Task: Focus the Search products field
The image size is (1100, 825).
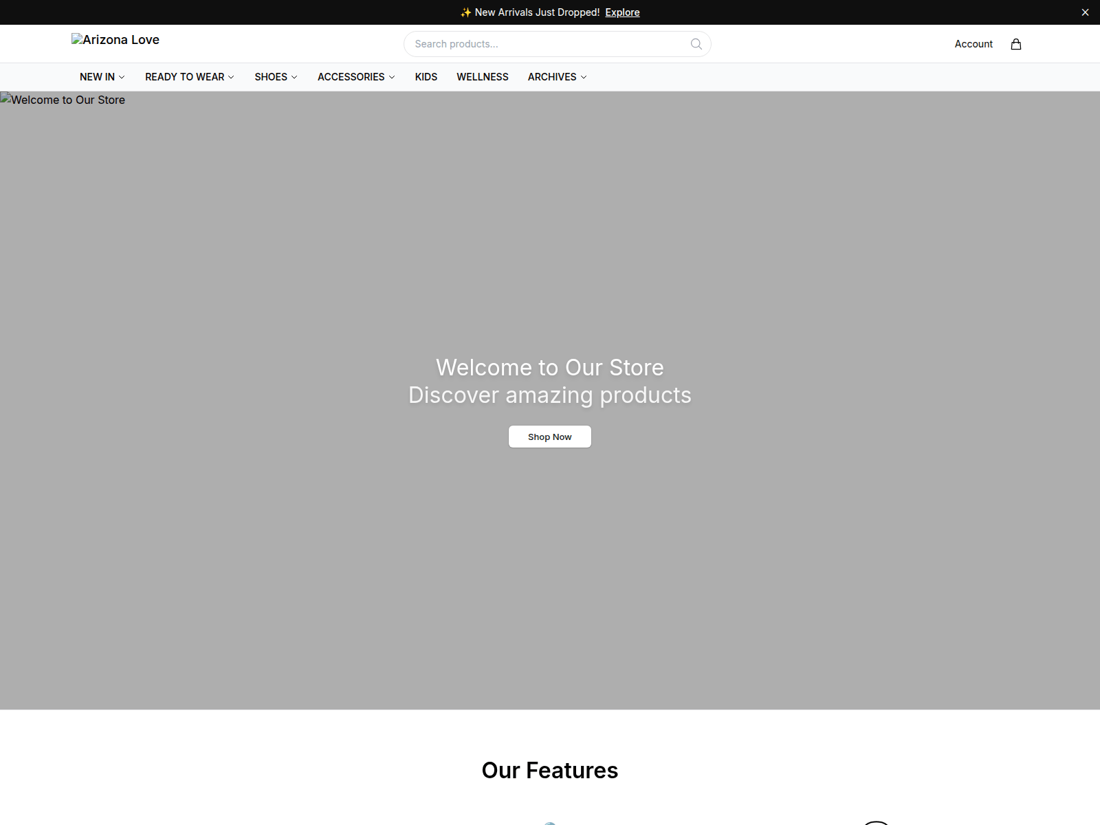Action: click(x=558, y=44)
